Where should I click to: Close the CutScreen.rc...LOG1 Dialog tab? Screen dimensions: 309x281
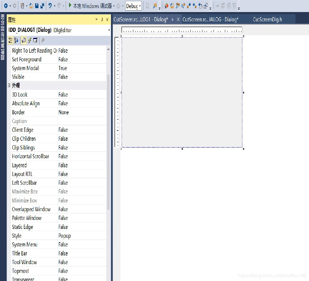[x=178, y=19]
